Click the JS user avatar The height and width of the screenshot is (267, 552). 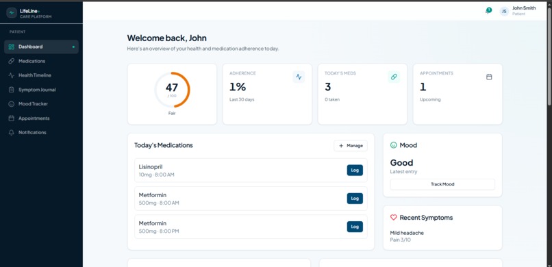point(504,11)
